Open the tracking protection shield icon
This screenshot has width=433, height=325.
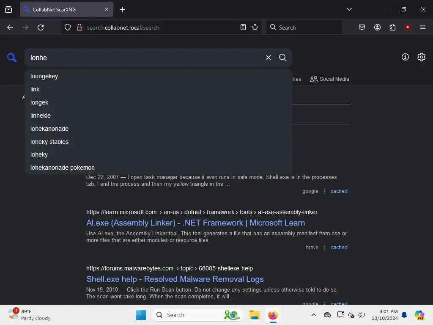(x=68, y=28)
